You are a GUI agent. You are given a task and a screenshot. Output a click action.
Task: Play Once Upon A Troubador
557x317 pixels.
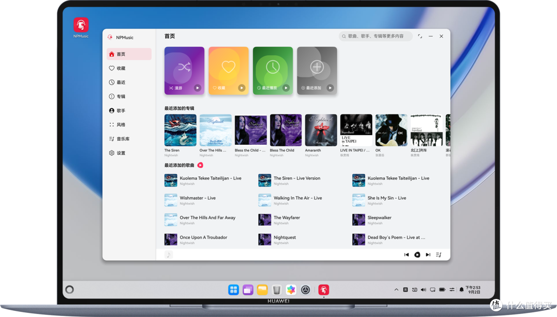[x=207, y=240]
